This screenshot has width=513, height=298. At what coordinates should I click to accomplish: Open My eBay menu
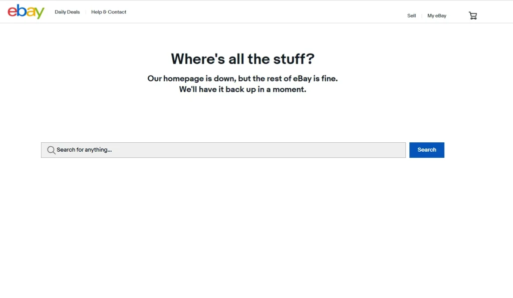[x=437, y=16]
